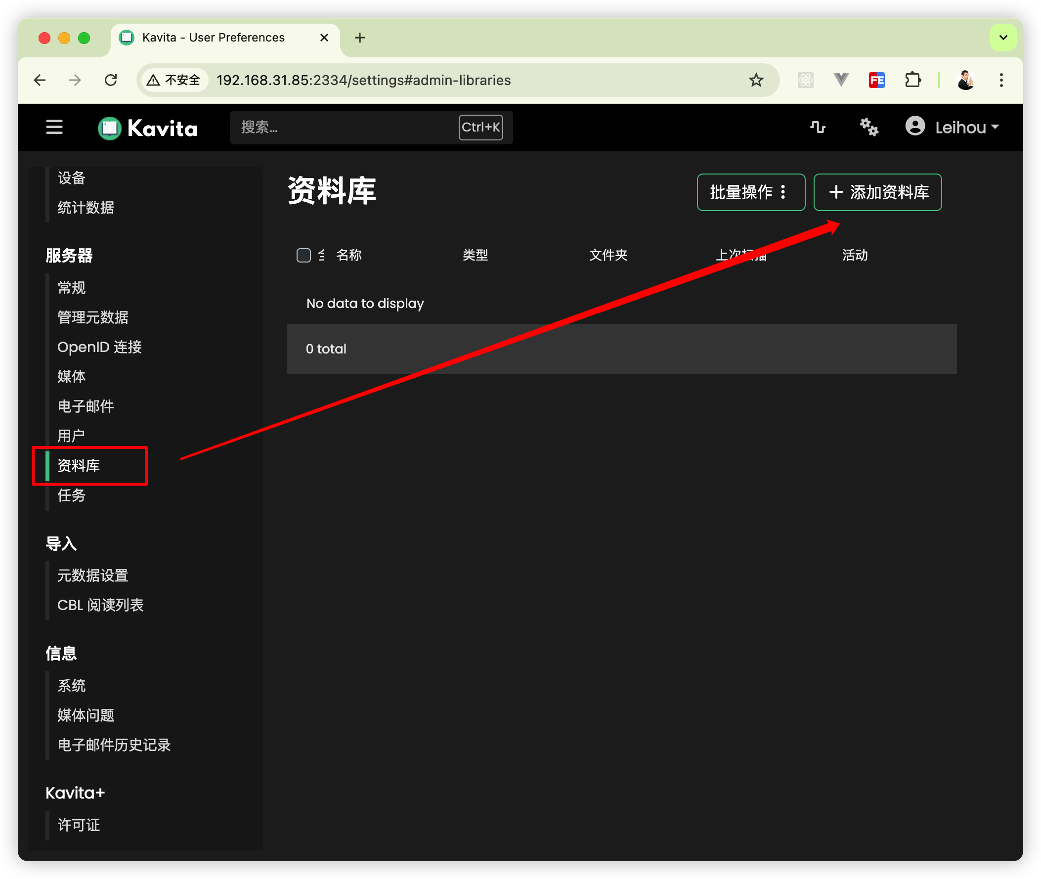Open Chrome three-dot menu
Viewport: 1041px width, 879px height.
point(1000,80)
